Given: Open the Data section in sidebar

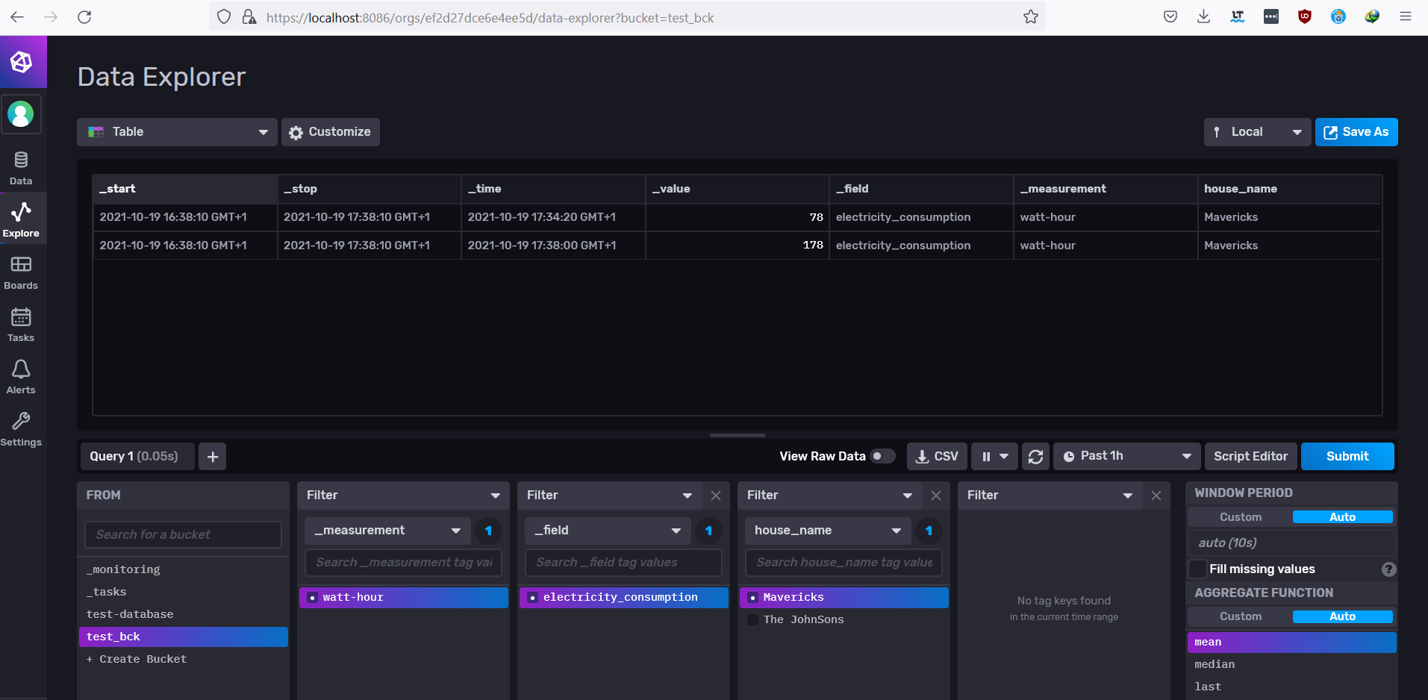Looking at the screenshot, I should pyautogui.click(x=21, y=168).
